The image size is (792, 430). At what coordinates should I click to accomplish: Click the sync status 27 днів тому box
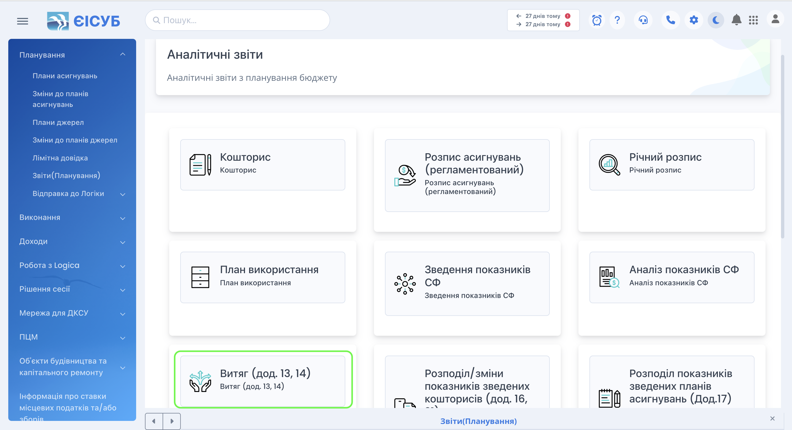543,20
